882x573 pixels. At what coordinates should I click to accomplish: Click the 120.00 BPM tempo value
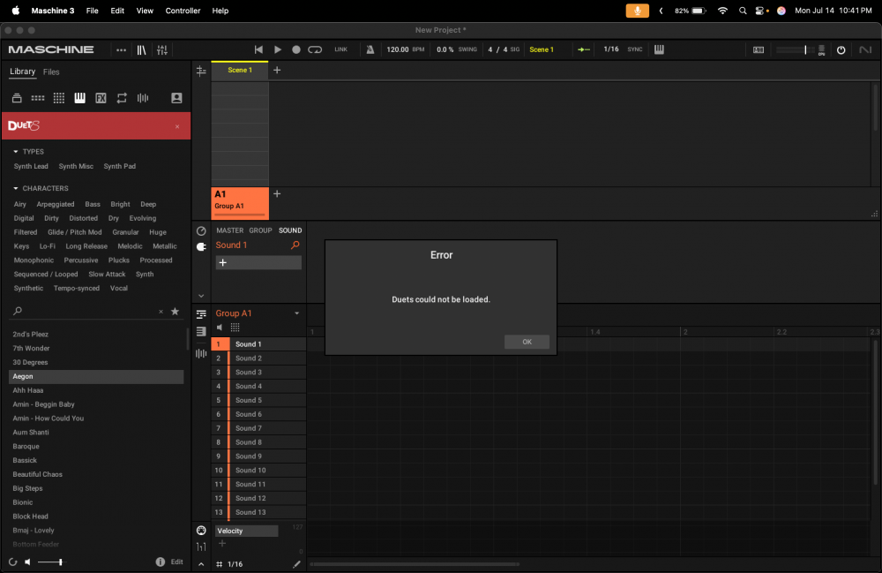pos(398,49)
